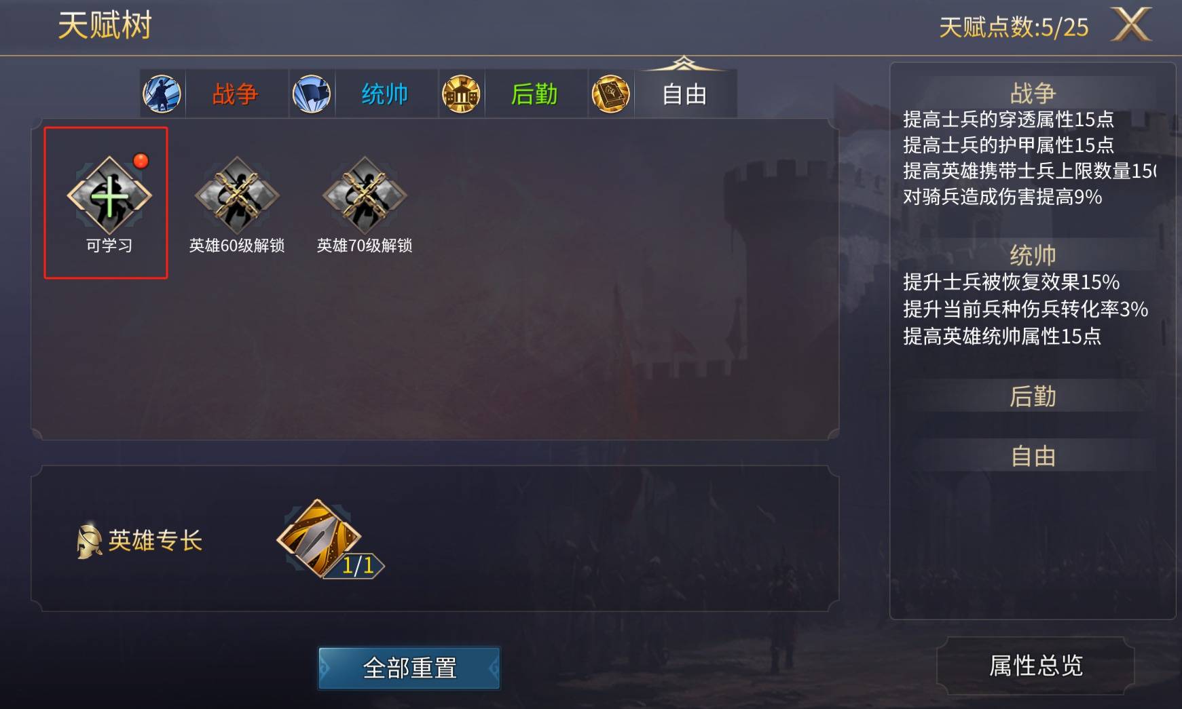Screen dimensions: 1182x709
Task: Open the 属性总览 attribute overview
Action: [1035, 666]
